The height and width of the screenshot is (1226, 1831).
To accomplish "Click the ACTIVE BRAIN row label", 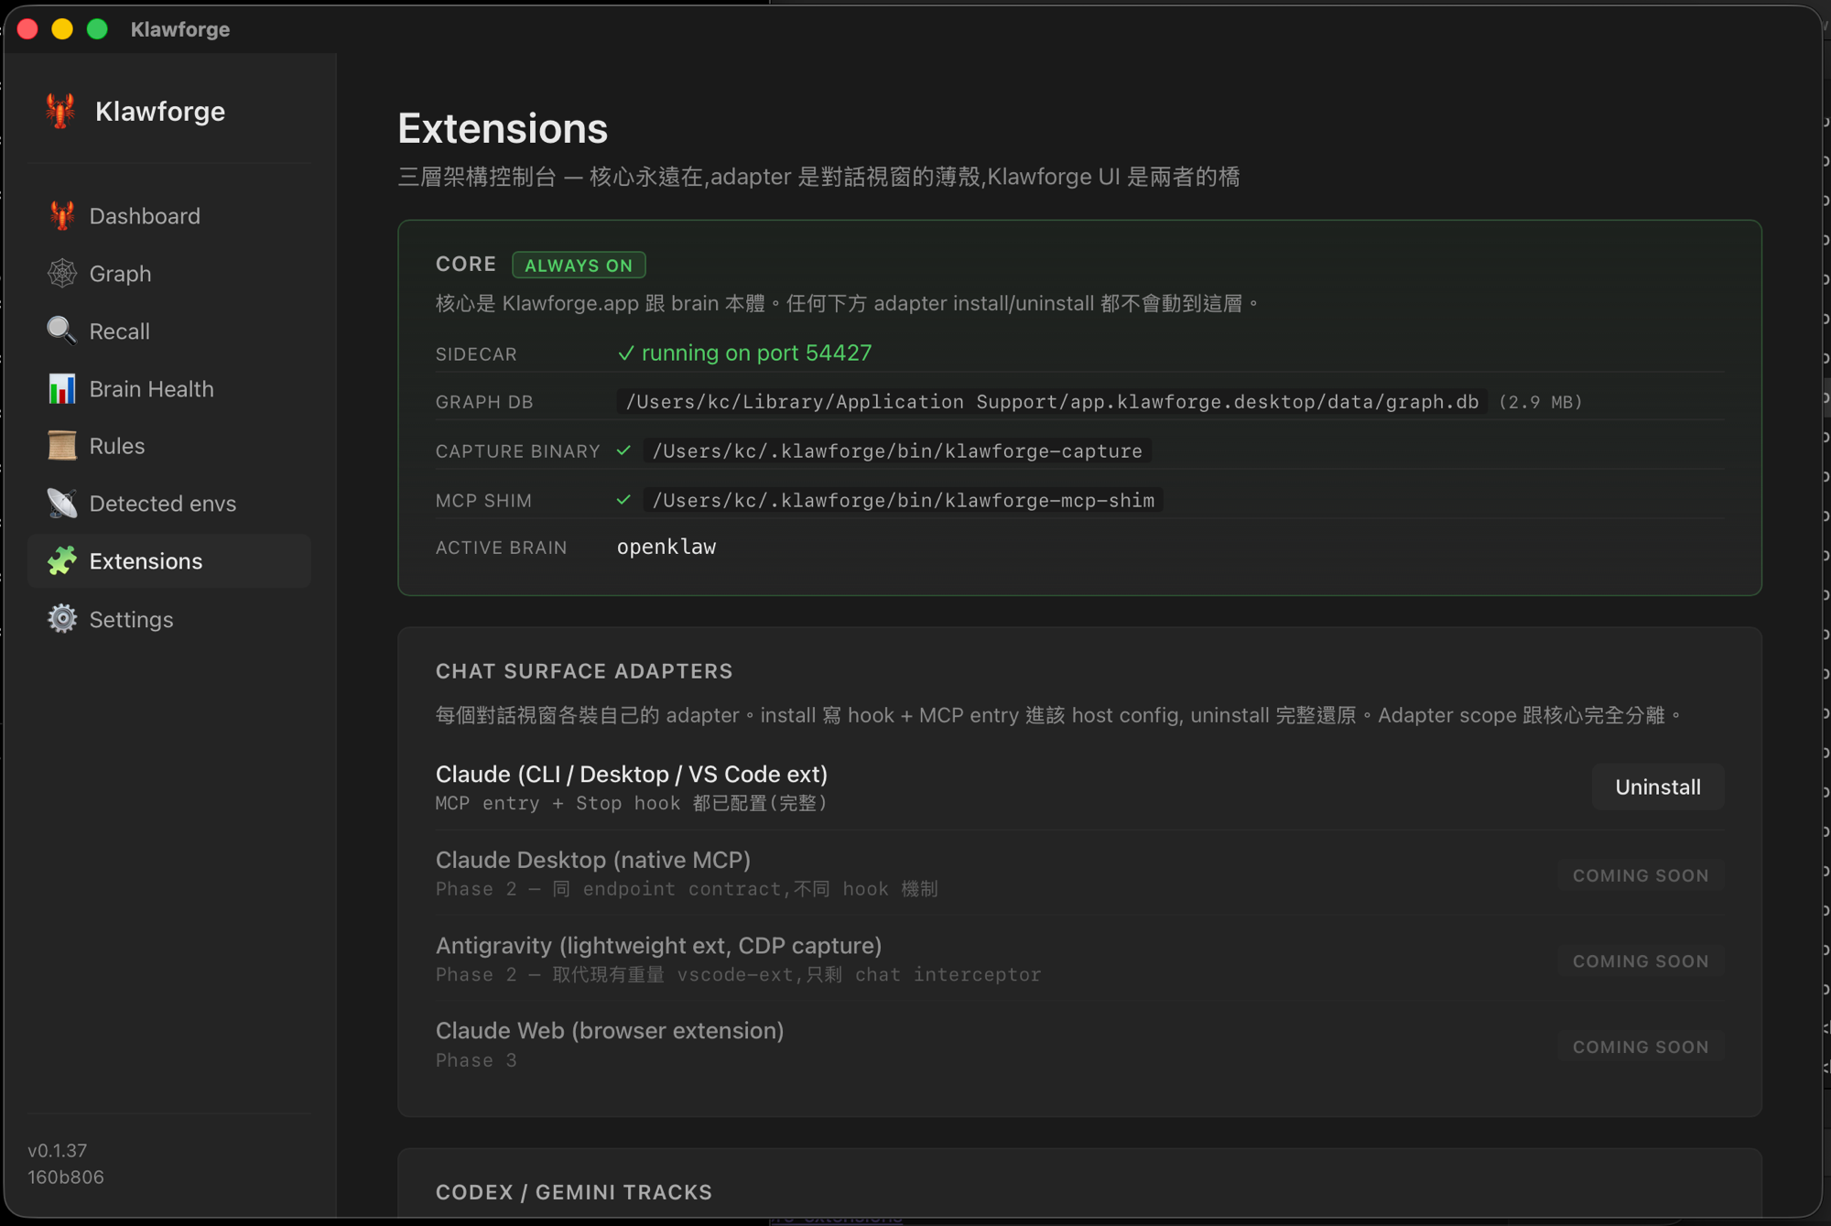I will pos(502,548).
